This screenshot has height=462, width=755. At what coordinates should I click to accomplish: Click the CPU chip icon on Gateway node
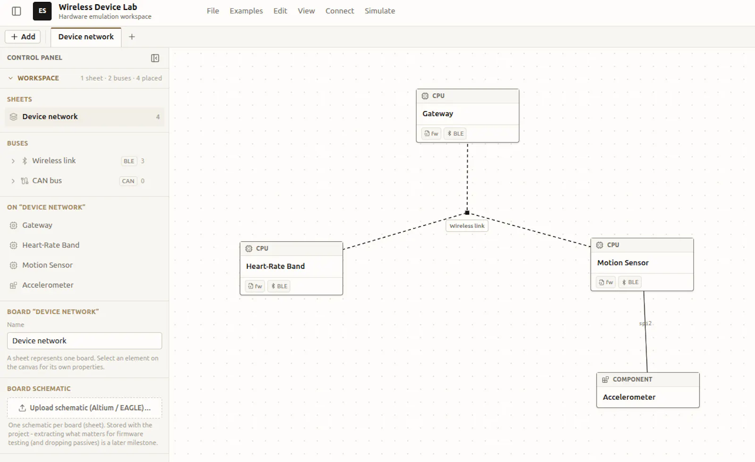click(x=425, y=96)
